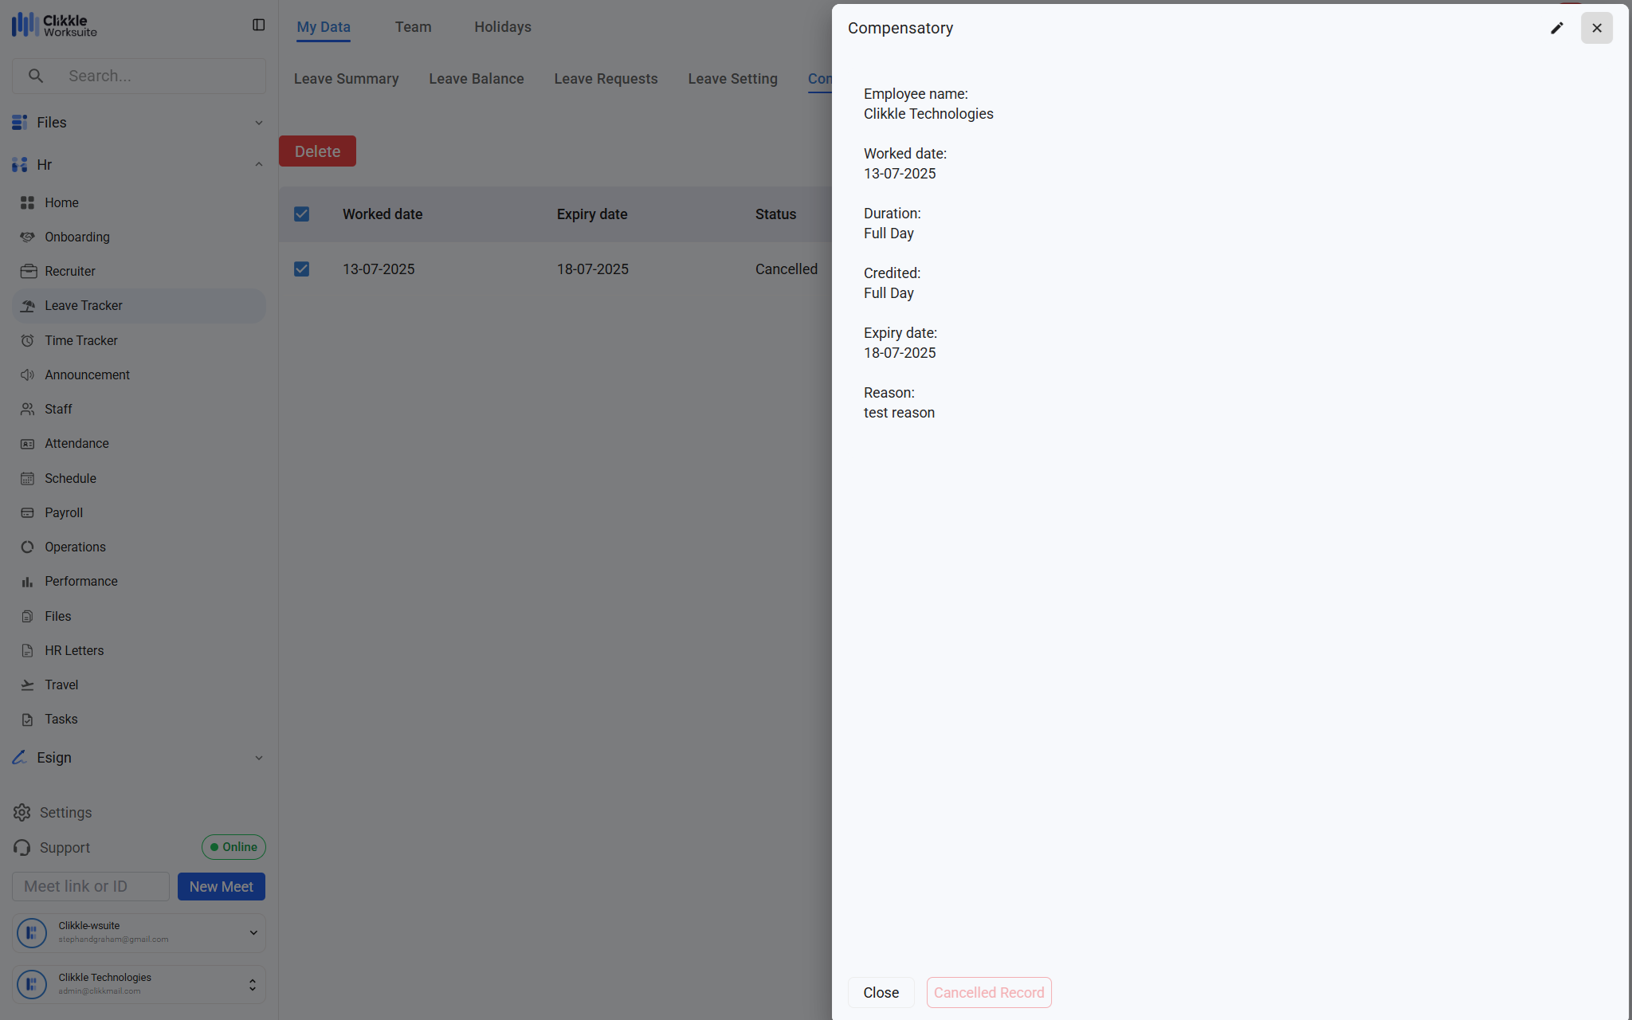Open the Payroll section in the sidebar
The width and height of the screenshot is (1632, 1020).
point(63,512)
